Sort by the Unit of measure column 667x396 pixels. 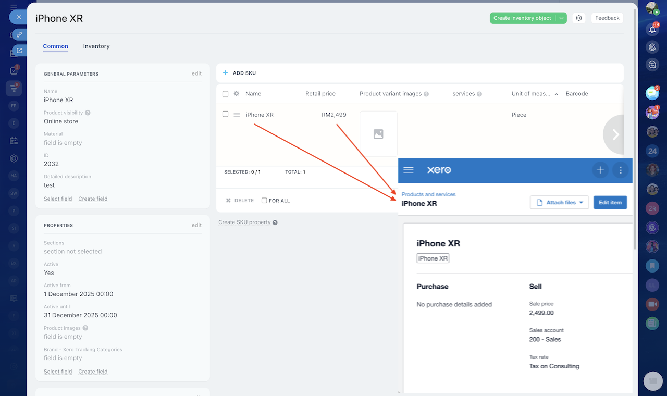[530, 94]
